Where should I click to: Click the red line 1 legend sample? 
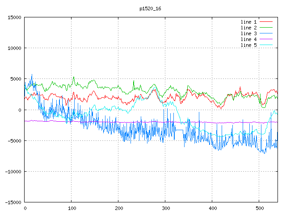click(x=266, y=22)
